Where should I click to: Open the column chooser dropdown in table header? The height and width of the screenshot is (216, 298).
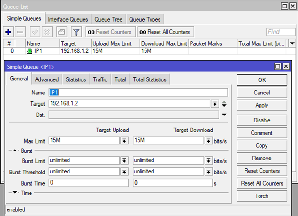(x=292, y=43)
